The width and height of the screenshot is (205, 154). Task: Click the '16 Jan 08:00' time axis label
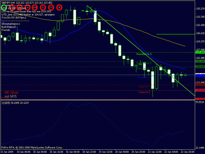[73, 152]
